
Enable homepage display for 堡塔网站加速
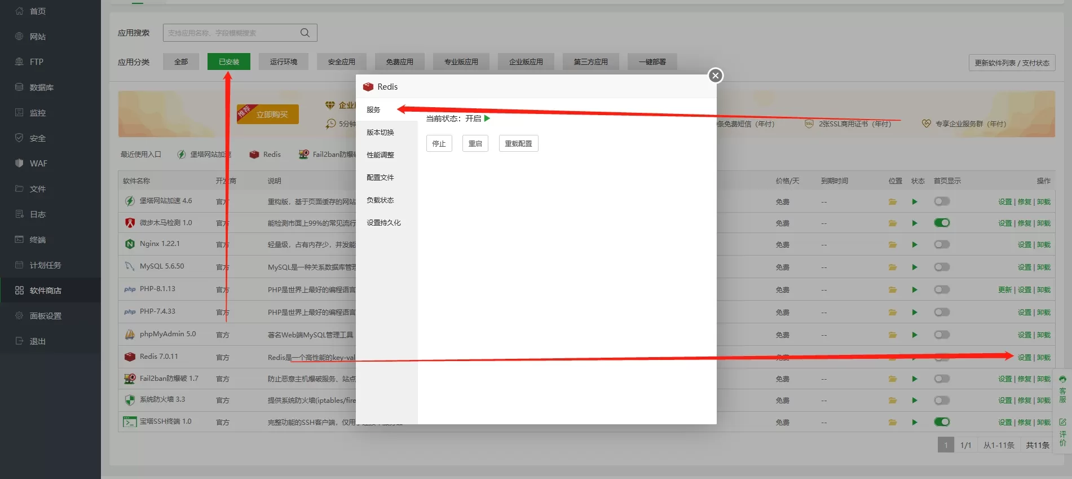(942, 201)
